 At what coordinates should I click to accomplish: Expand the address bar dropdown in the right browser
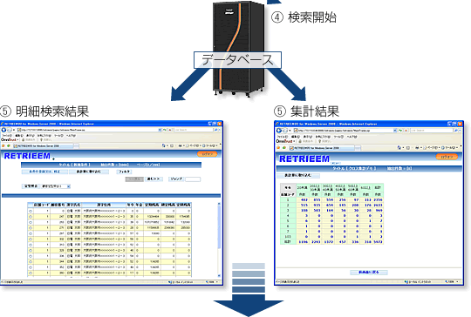click(x=395, y=131)
